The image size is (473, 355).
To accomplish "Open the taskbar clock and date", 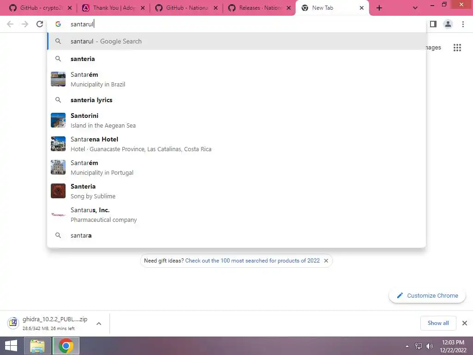I will coord(453,346).
